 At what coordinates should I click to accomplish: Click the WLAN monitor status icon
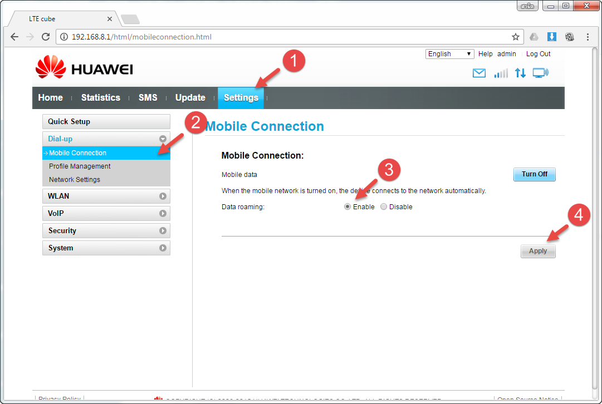(540, 73)
